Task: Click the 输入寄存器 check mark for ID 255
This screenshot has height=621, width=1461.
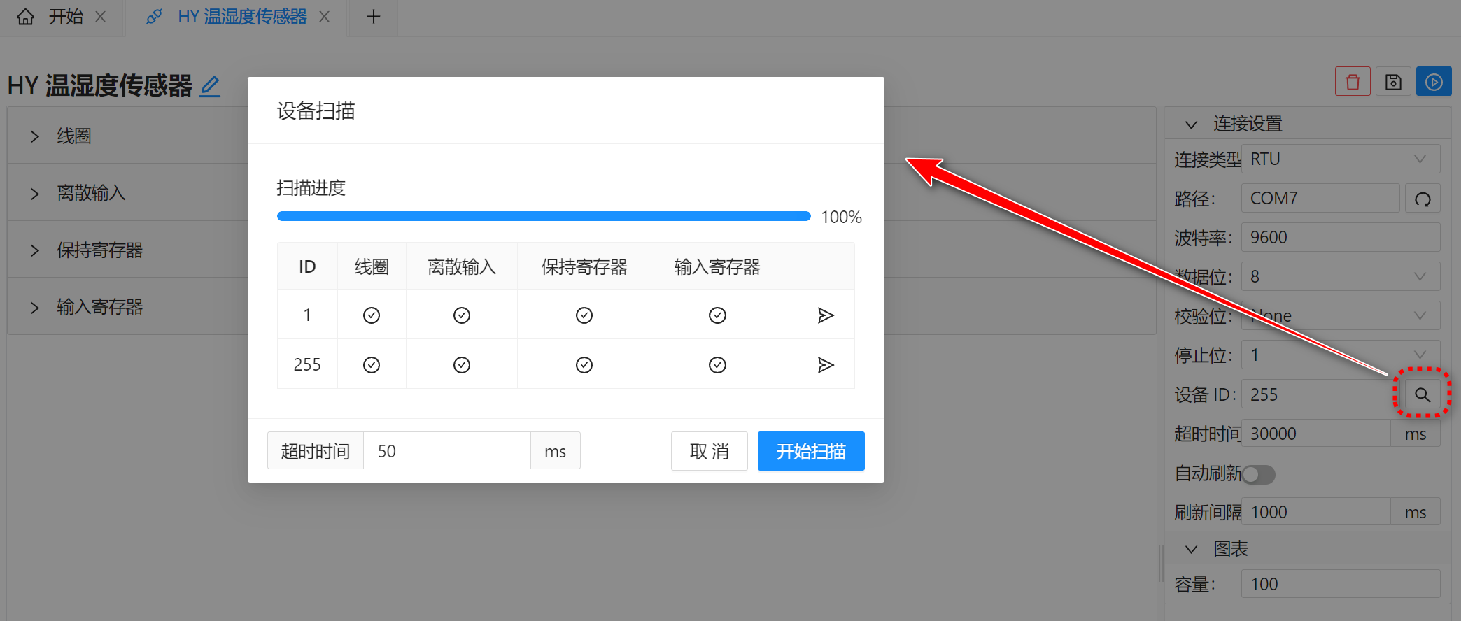Action: (717, 365)
